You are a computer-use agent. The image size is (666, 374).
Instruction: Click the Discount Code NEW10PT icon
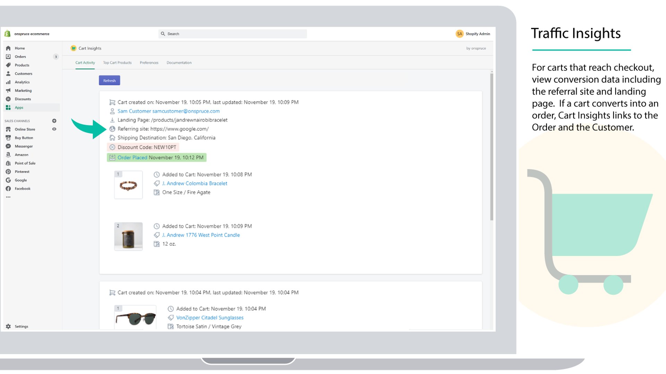tap(112, 147)
